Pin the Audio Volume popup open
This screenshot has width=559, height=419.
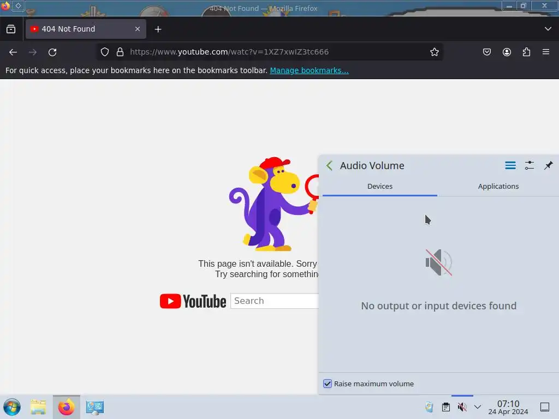[x=548, y=166]
